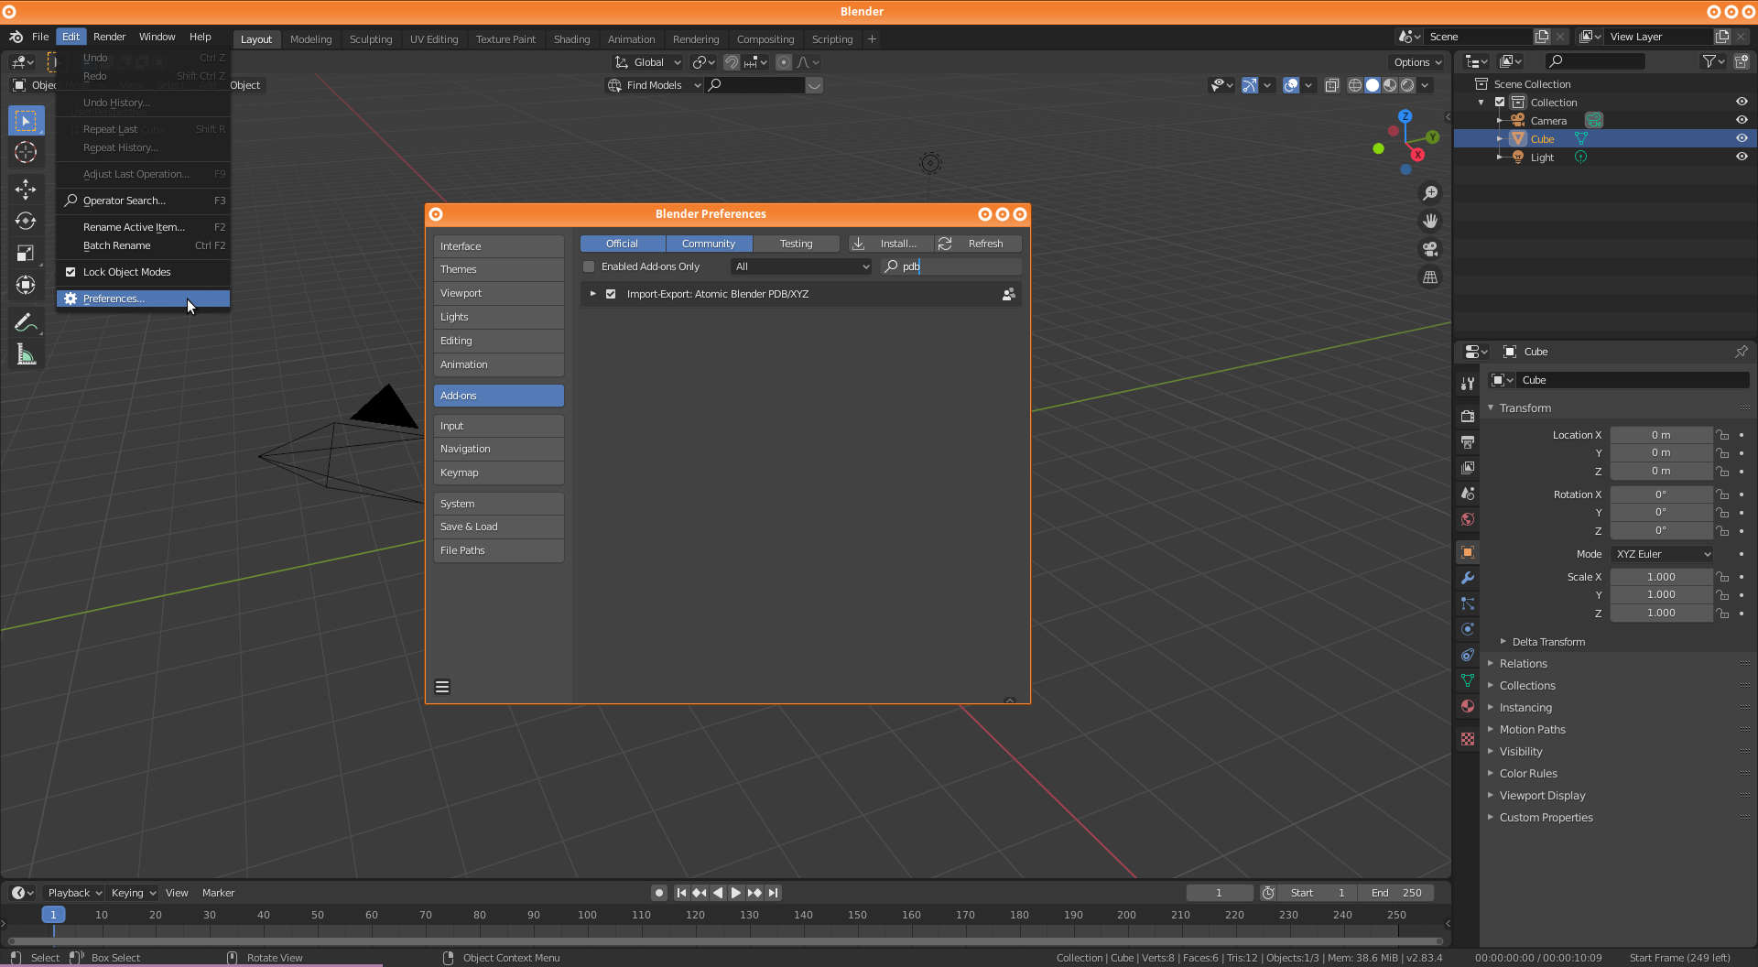
Task: Open the rotation Mode XYZ Euler dropdown
Action: [x=1662, y=554]
